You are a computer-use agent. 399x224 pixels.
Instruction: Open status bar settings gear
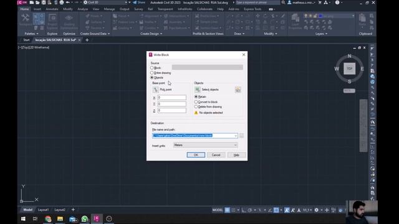317,210
